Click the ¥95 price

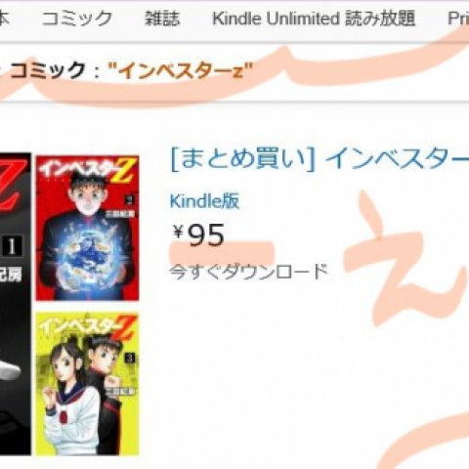click(x=198, y=234)
